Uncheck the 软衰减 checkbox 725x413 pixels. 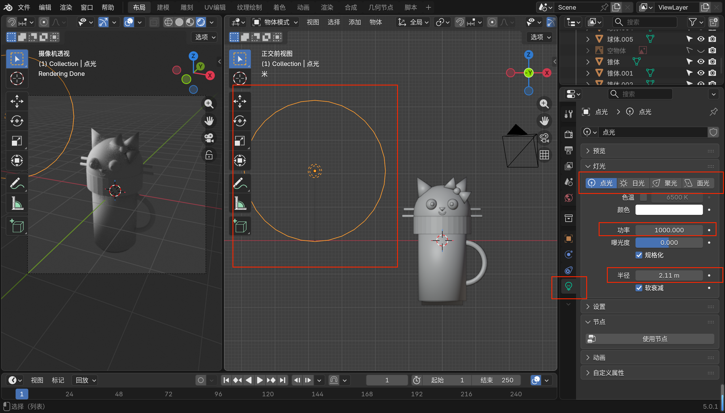(639, 288)
